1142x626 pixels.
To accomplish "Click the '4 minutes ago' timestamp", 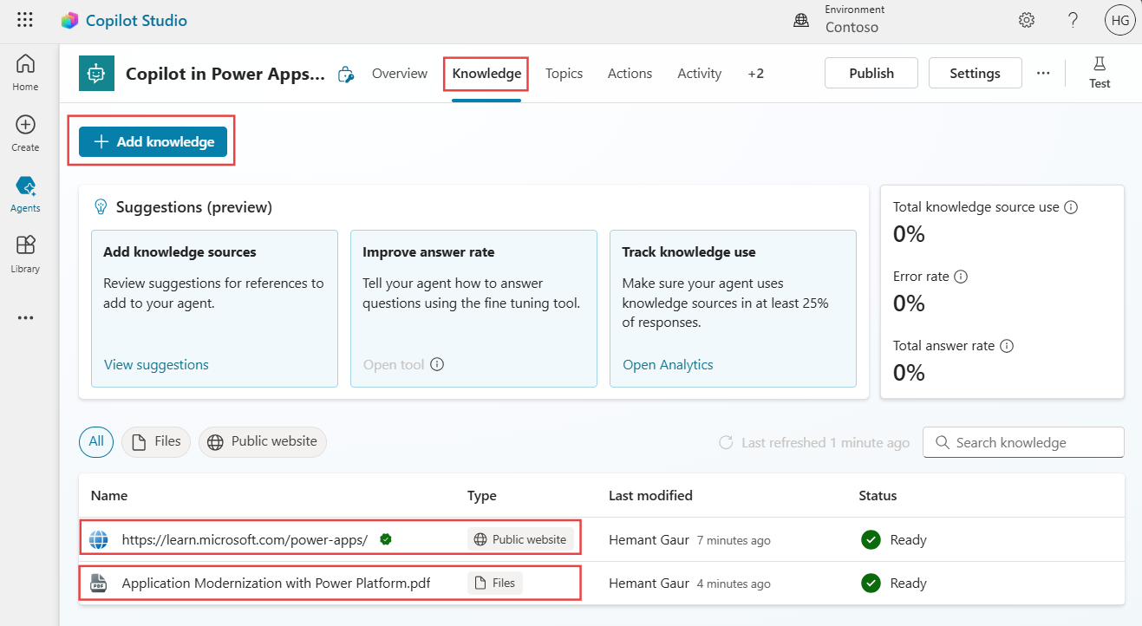I will (x=734, y=584).
